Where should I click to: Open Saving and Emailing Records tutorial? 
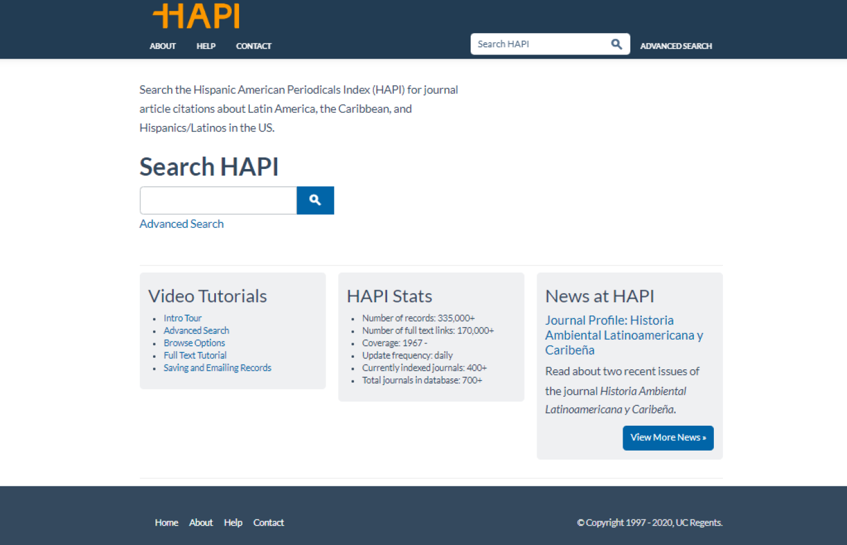pyautogui.click(x=218, y=368)
